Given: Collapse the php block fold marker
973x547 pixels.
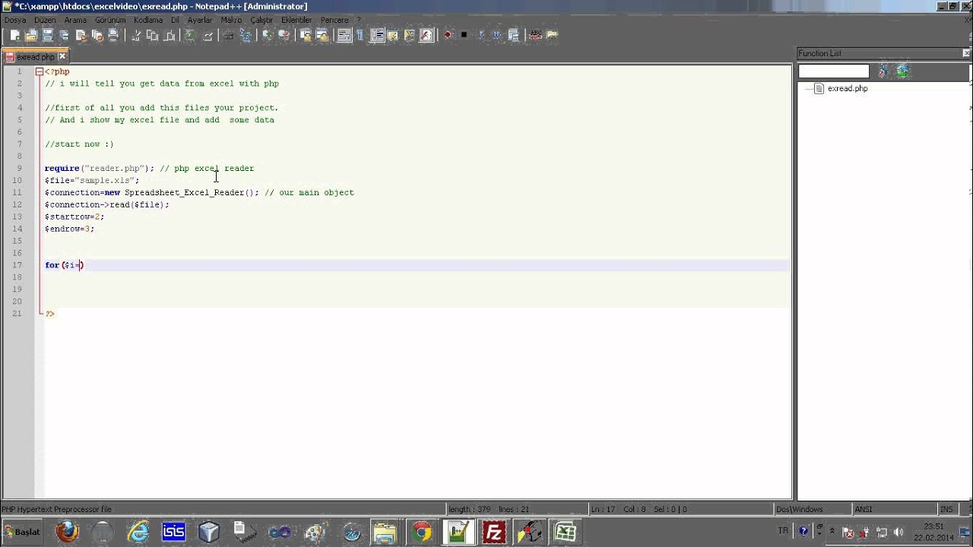Looking at the screenshot, I should [x=39, y=71].
